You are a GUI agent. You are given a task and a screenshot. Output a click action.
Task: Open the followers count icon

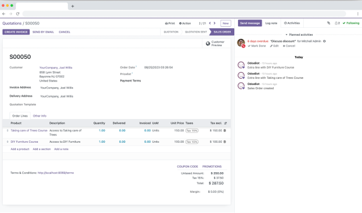coord(337,23)
